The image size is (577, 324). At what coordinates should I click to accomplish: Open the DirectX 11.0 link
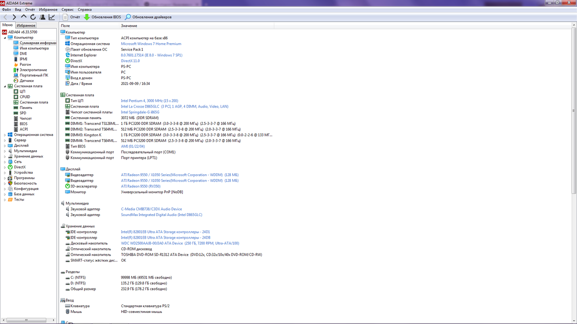(x=130, y=61)
